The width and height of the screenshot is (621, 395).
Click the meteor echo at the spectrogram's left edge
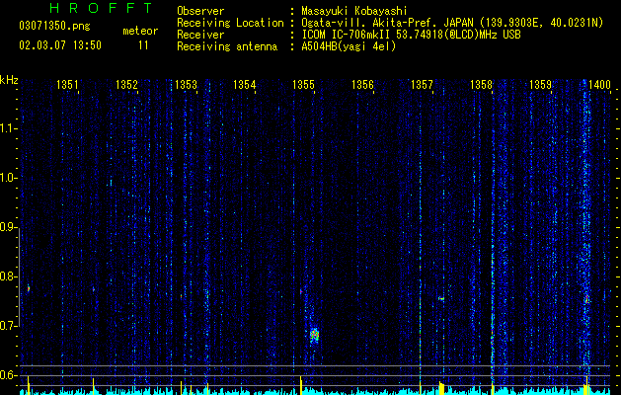tap(28, 288)
